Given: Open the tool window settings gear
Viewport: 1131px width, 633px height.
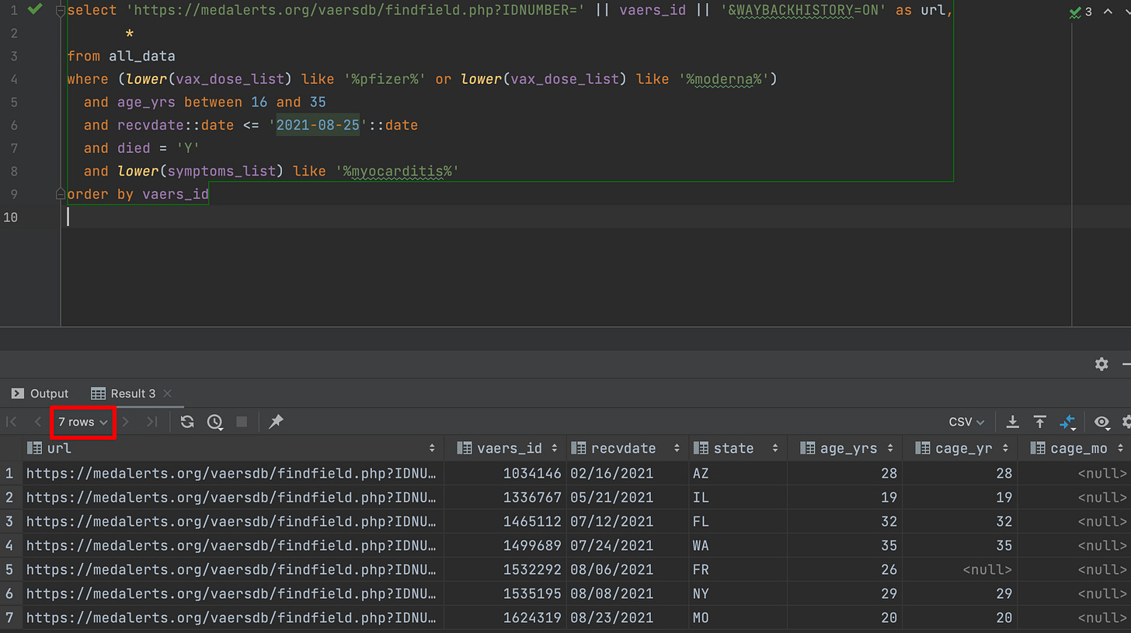Looking at the screenshot, I should pyautogui.click(x=1101, y=363).
